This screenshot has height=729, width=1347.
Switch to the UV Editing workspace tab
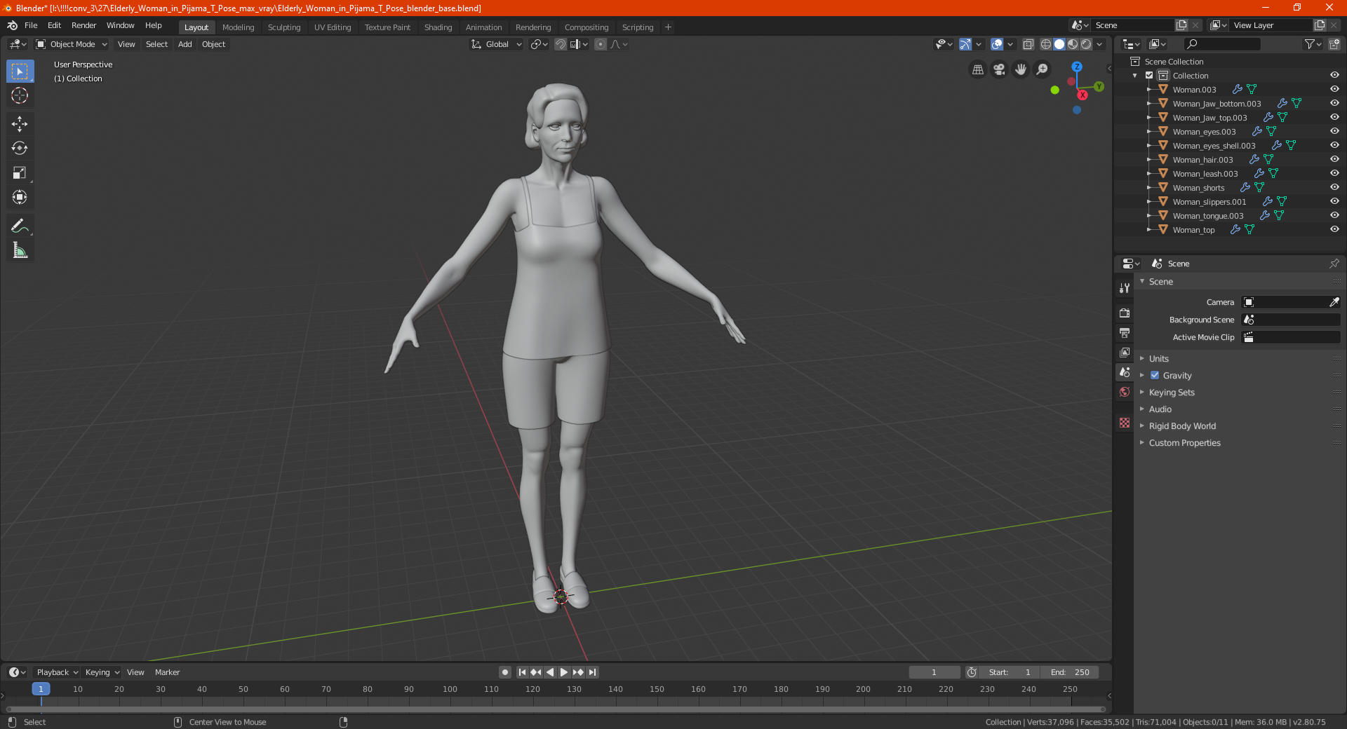[x=333, y=27]
